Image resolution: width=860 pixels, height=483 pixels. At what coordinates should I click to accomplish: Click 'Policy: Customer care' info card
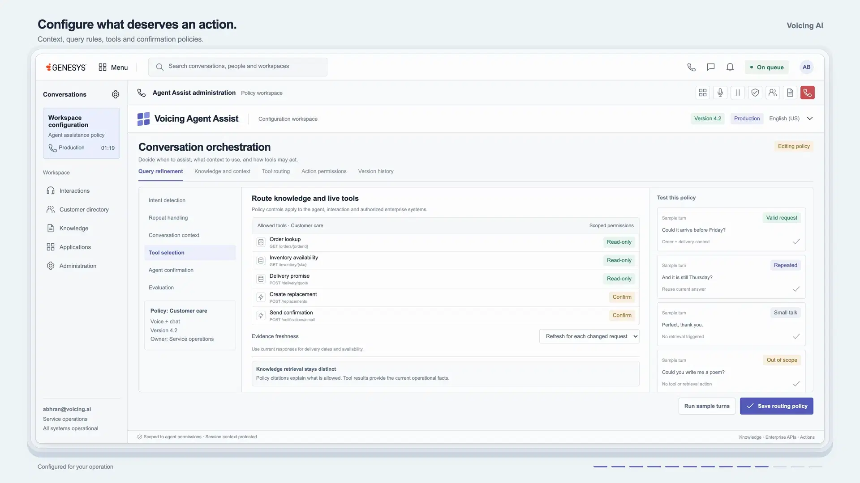tap(190, 325)
